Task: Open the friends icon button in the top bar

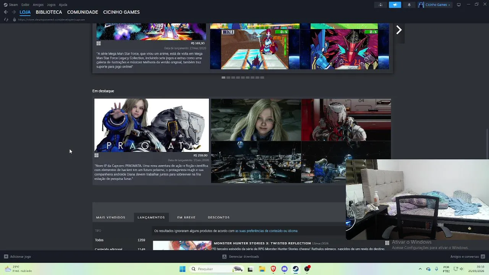Action: tap(381, 5)
